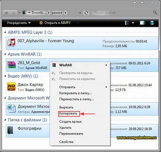Close the window with the X button

click(x=152, y=3)
